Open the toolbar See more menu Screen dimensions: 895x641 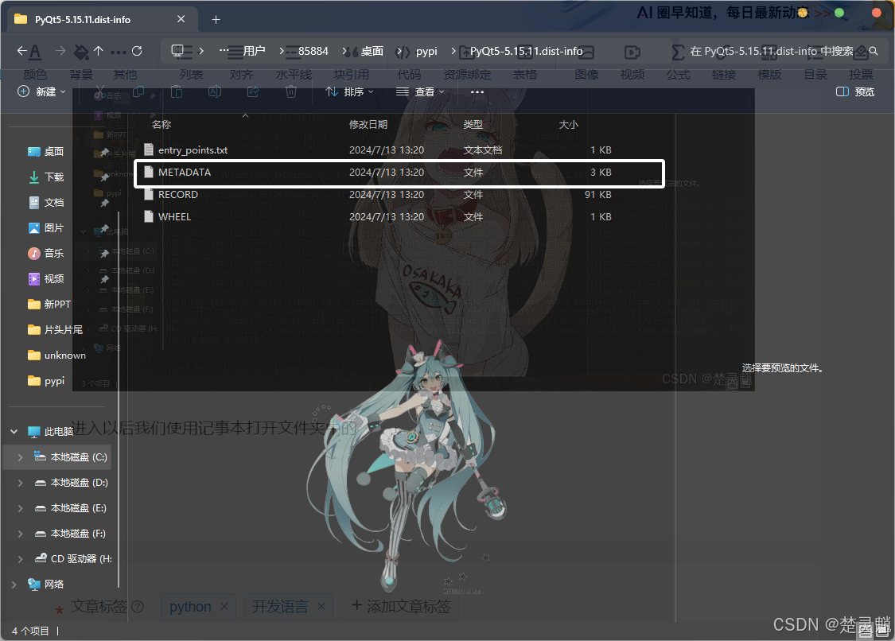pyautogui.click(x=477, y=91)
